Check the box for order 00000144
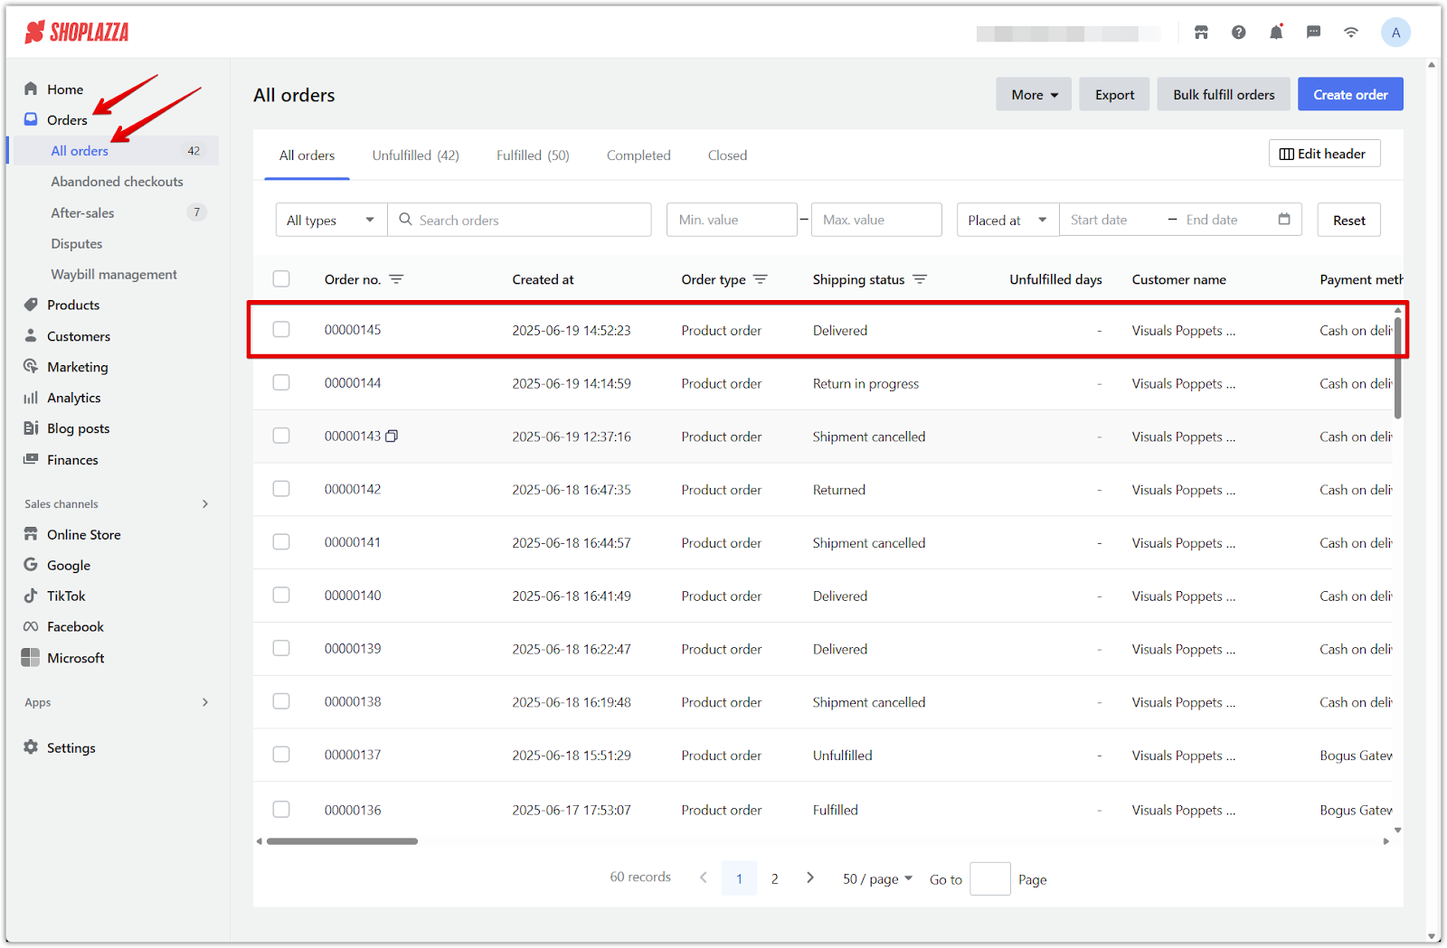This screenshot has height=948, width=1447. (x=281, y=382)
